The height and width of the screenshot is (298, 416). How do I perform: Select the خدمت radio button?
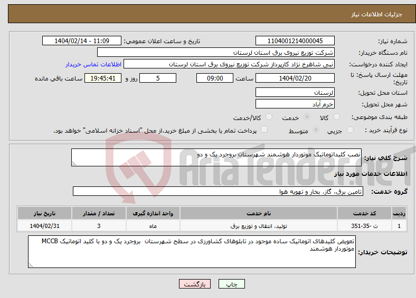(x=307, y=117)
